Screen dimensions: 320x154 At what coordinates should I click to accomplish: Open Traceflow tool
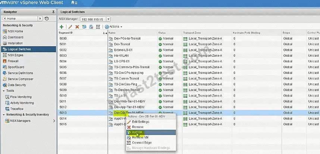pyautogui.click(x=17, y=109)
